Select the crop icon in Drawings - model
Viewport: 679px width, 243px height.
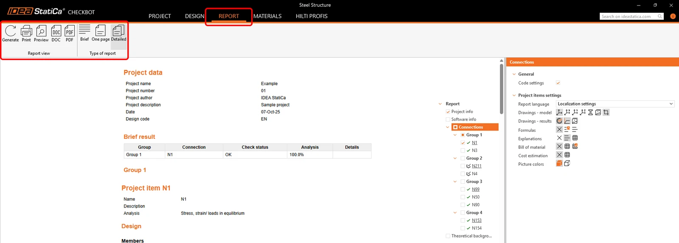606,112
